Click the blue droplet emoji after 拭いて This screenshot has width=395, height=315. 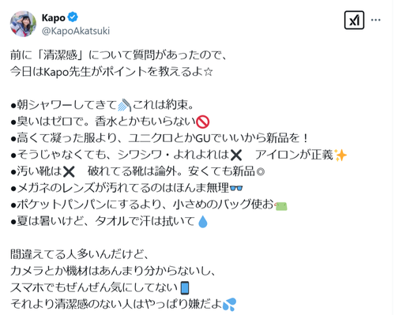203,222
